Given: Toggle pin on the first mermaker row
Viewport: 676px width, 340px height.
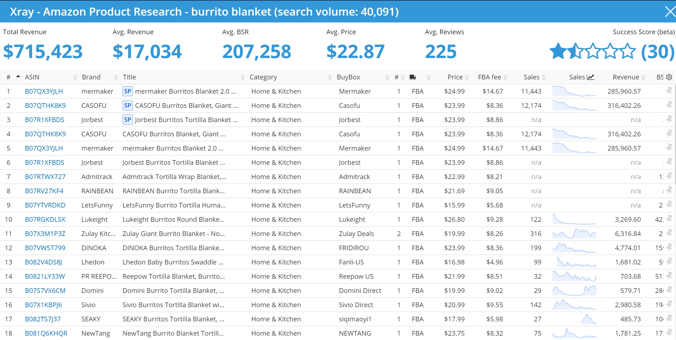Looking at the screenshot, I should (669, 91).
